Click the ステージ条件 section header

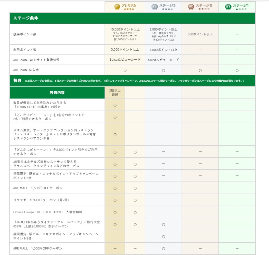(133, 18)
